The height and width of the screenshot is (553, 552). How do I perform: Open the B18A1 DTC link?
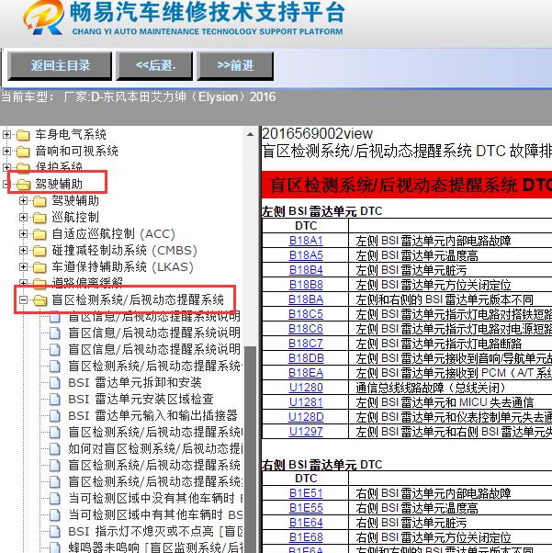tap(306, 241)
